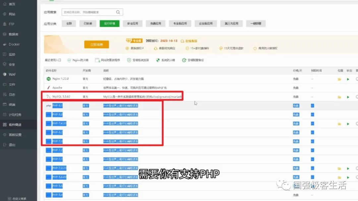This screenshot has width=358, height=201.
Task: Open 终端 in the sidebar
Action: coord(12,105)
